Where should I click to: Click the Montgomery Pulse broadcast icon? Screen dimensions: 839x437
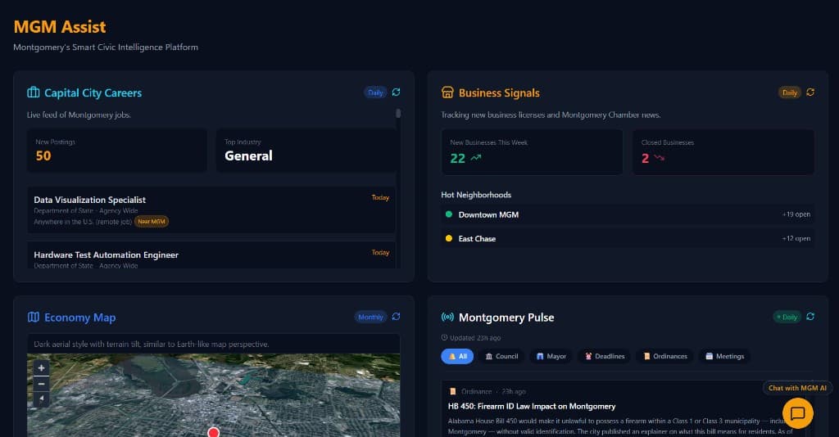[x=447, y=317]
